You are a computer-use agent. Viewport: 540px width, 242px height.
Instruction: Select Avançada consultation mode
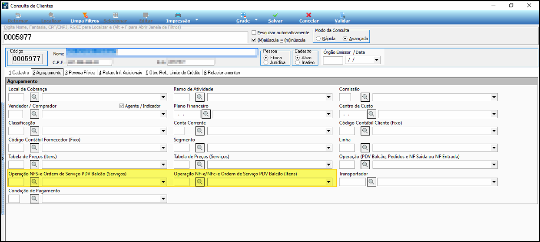click(345, 39)
